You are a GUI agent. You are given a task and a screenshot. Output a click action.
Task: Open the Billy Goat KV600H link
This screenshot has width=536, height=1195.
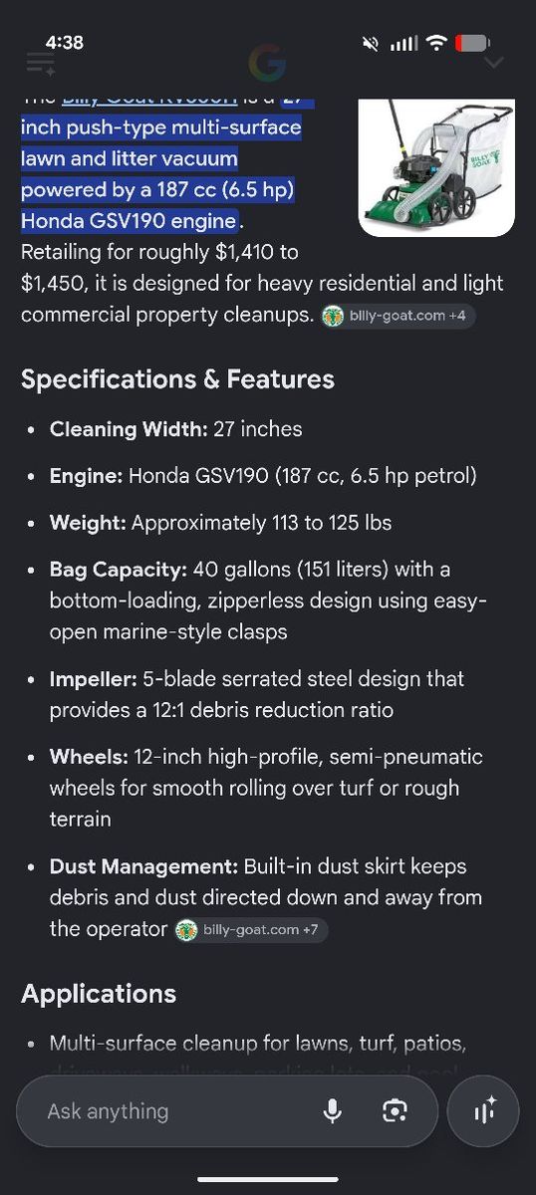tap(149, 97)
